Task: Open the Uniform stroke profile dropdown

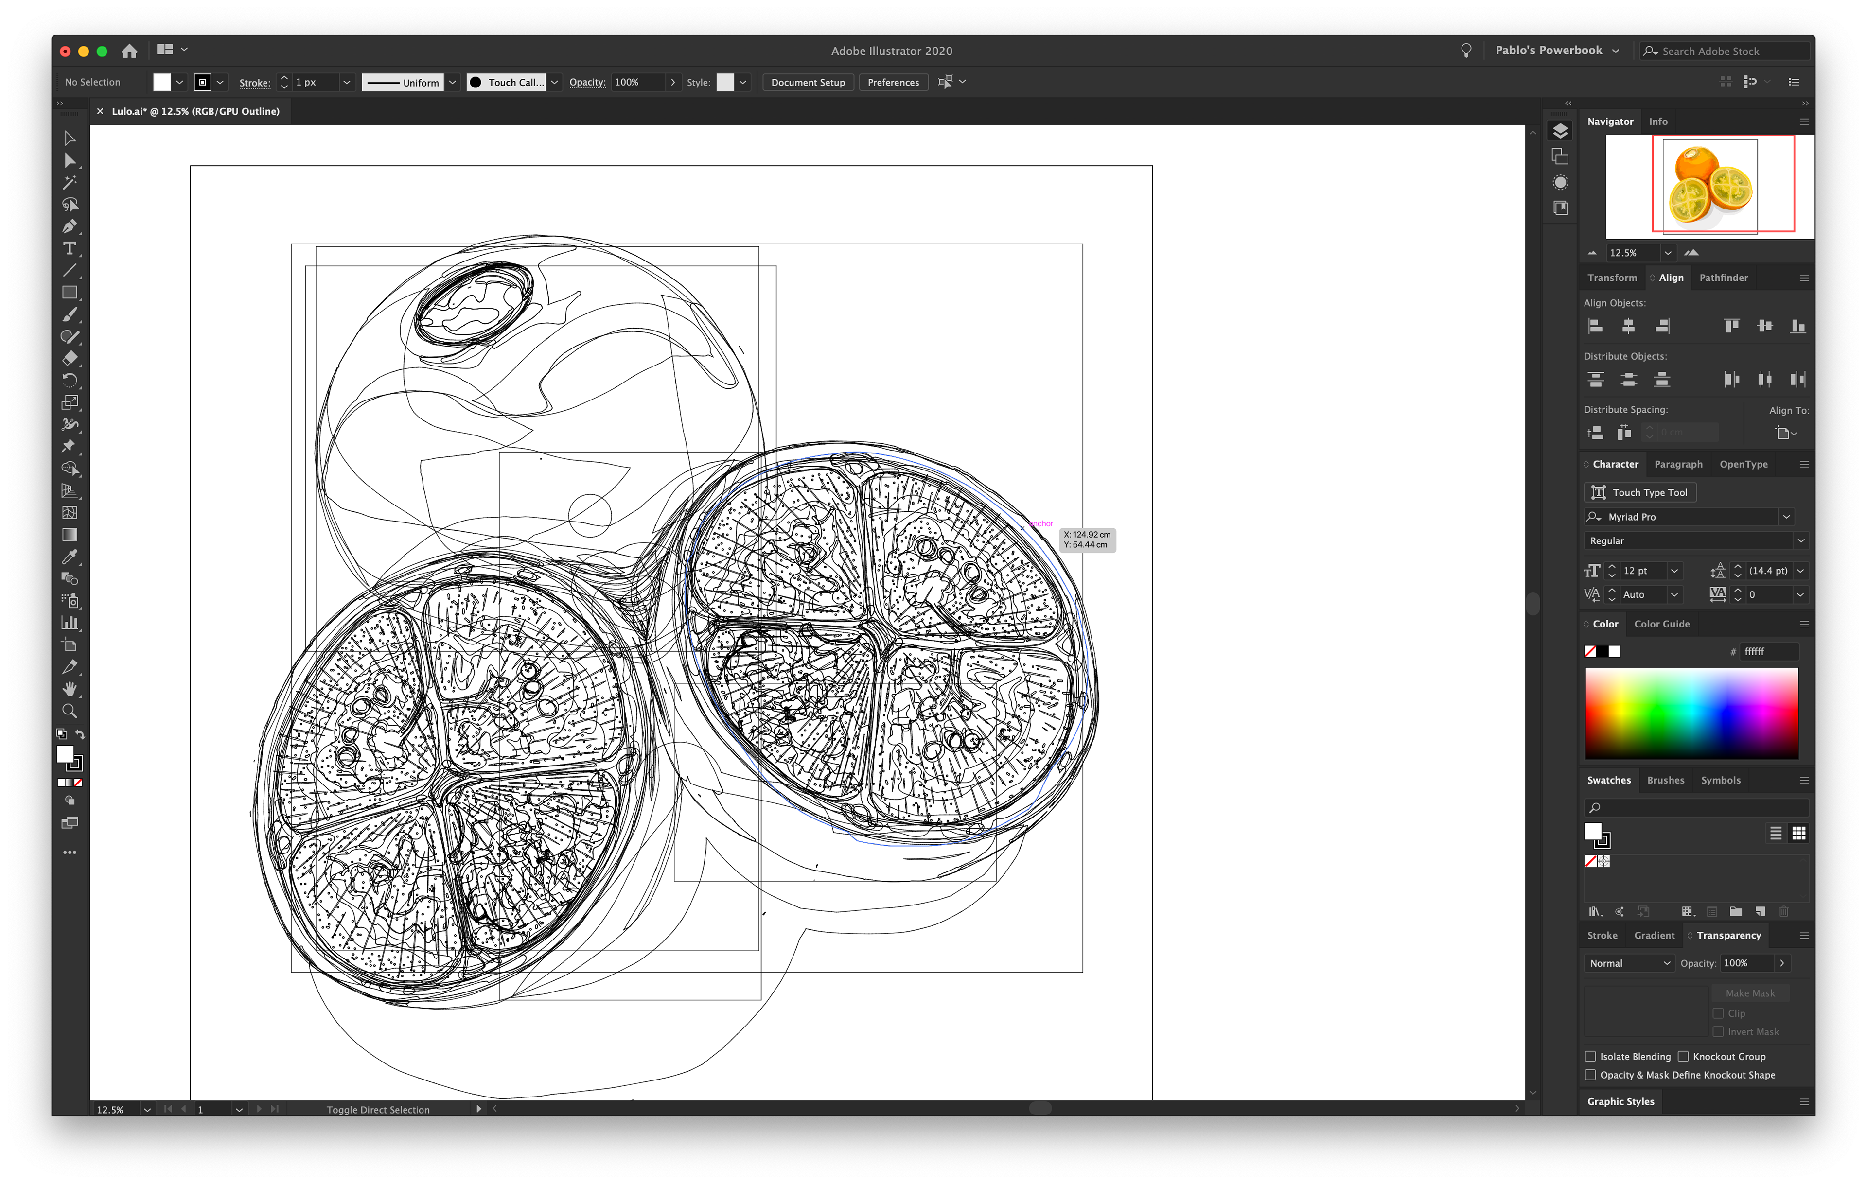Action: [453, 82]
